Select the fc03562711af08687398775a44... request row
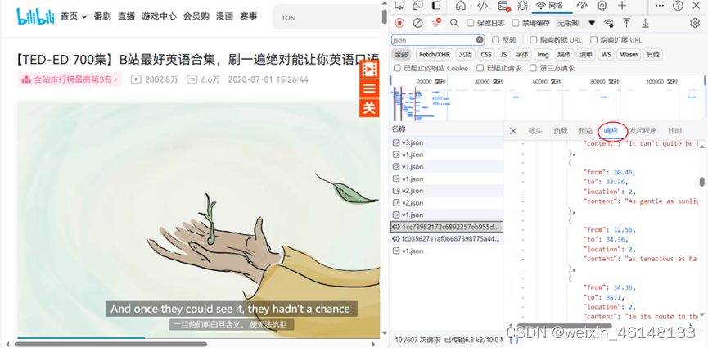This screenshot has height=348, width=708. tap(447, 238)
